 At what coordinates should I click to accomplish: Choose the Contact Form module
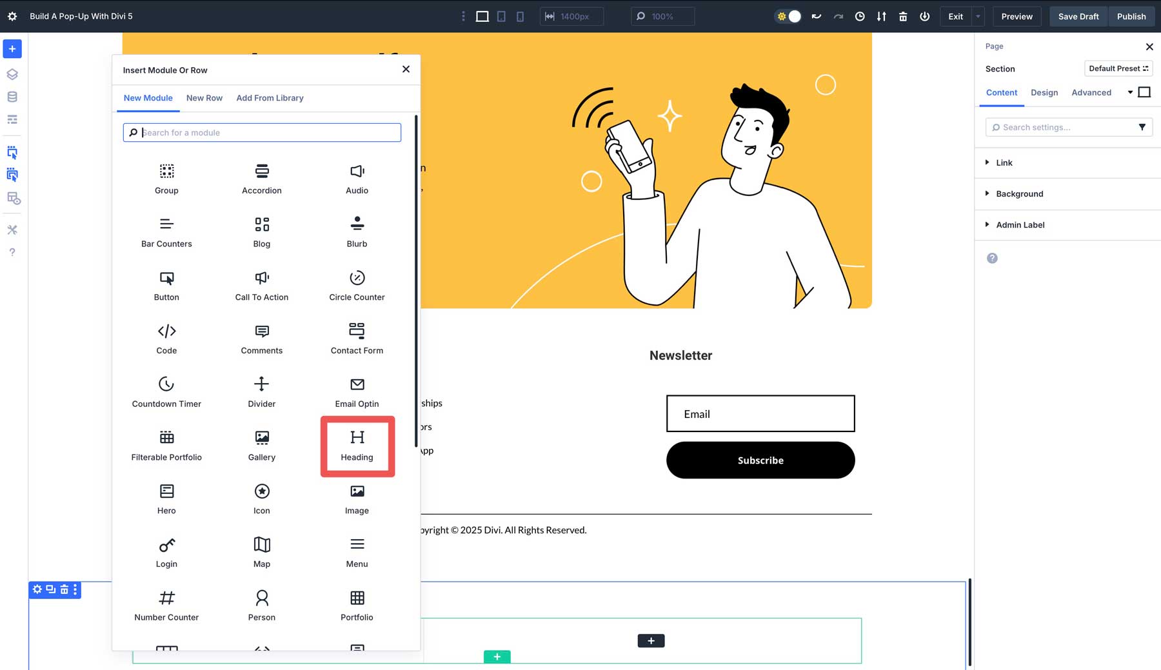(x=357, y=339)
